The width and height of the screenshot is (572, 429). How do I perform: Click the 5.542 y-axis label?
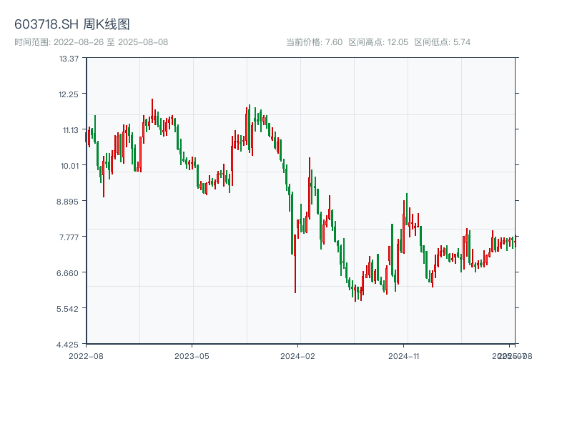[68, 308]
